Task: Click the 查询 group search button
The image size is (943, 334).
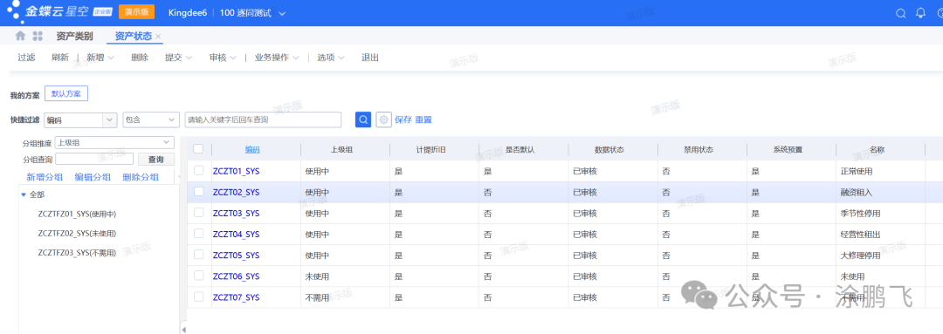Action: (156, 160)
